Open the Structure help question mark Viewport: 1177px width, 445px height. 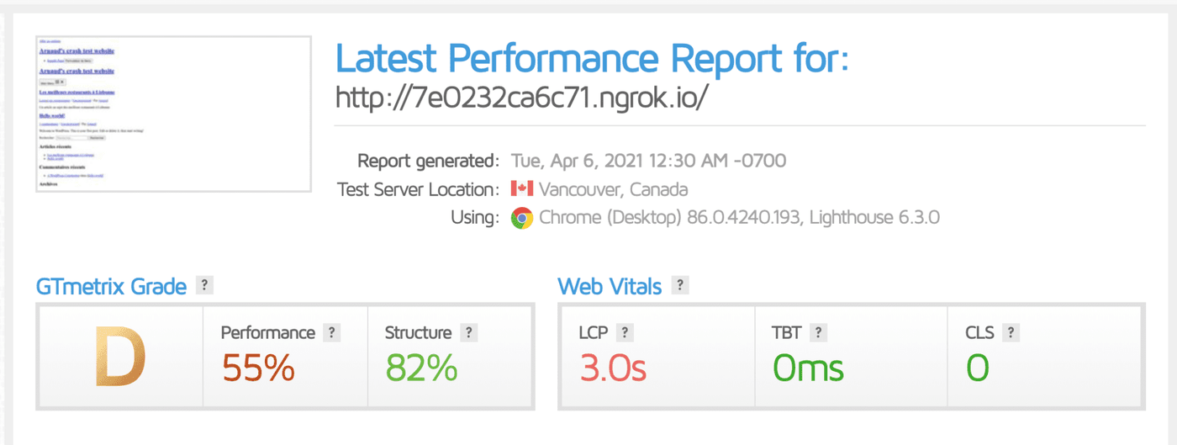pyautogui.click(x=469, y=332)
